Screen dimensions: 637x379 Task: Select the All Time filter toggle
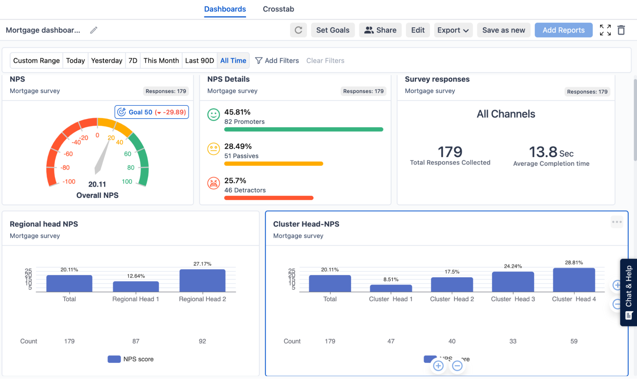tap(233, 60)
